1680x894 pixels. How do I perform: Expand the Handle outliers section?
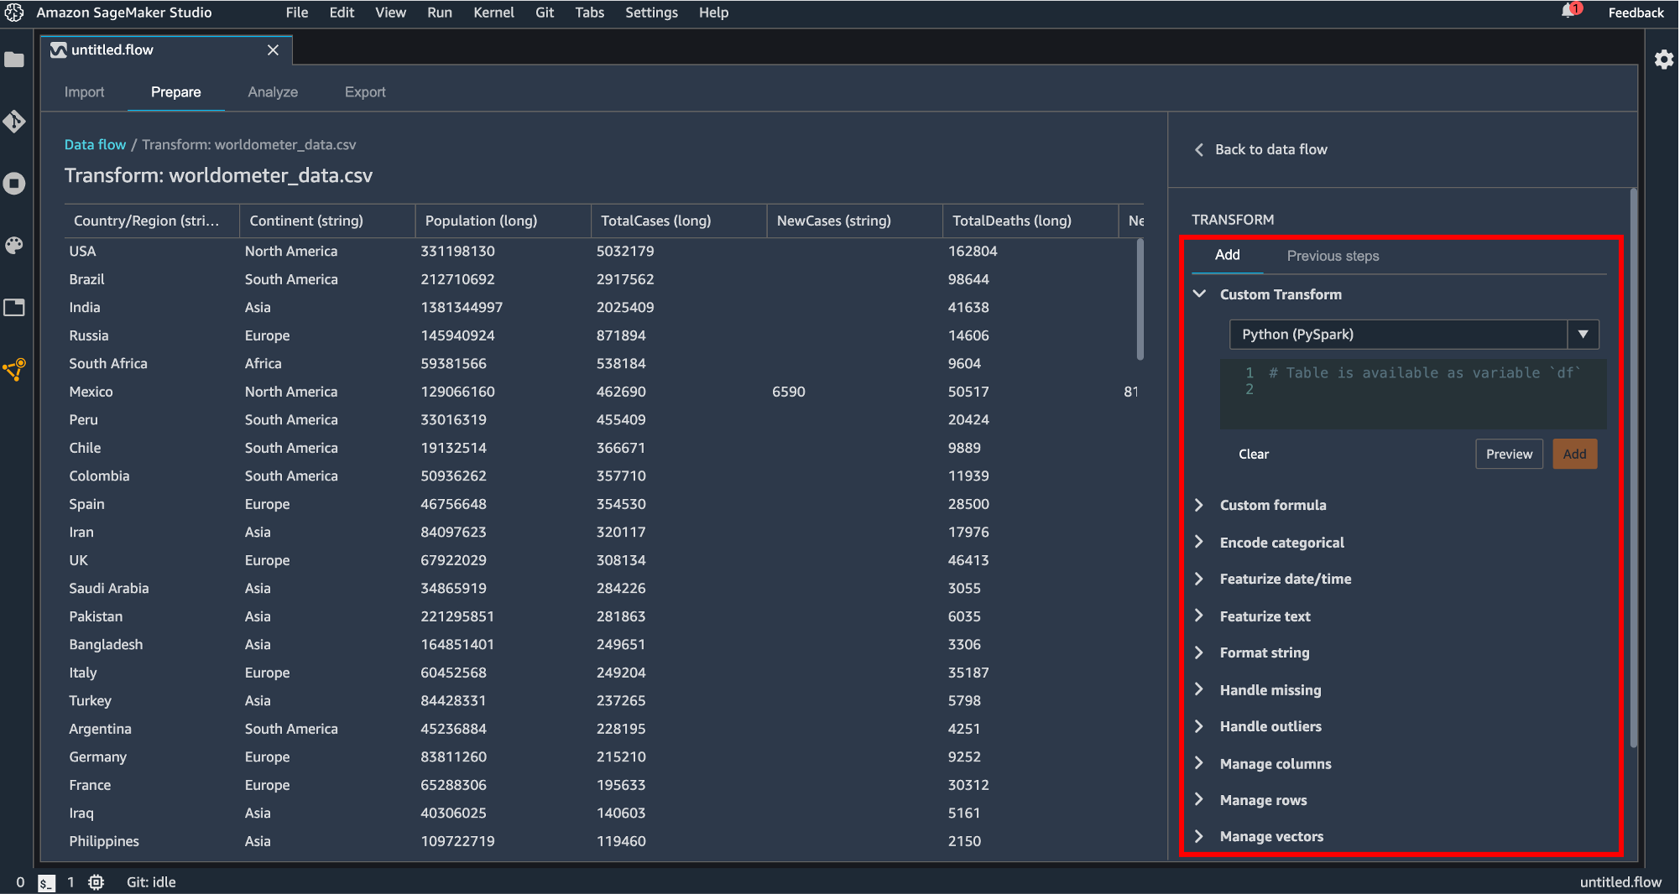(1200, 726)
